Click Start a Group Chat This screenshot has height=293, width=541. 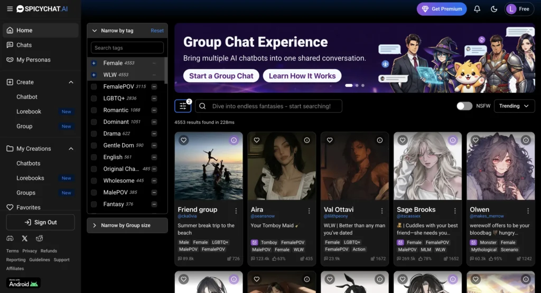pyautogui.click(x=221, y=76)
